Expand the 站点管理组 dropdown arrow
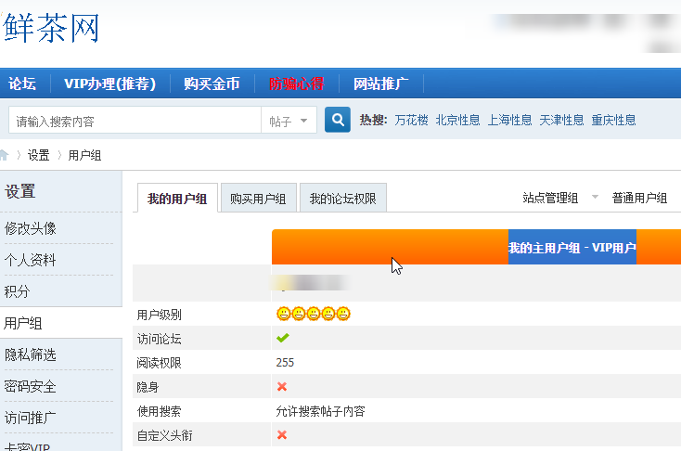Screen dimensions: 681x451 point(595,197)
